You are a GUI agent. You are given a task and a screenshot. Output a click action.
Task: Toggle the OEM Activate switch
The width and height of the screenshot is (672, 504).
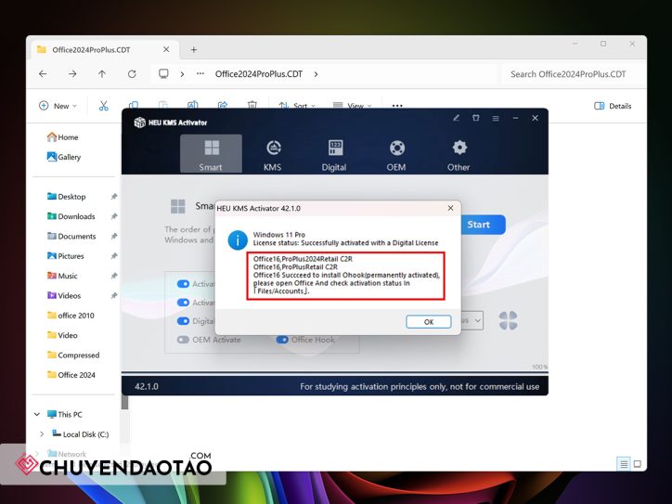pyautogui.click(x=183, y=340)
